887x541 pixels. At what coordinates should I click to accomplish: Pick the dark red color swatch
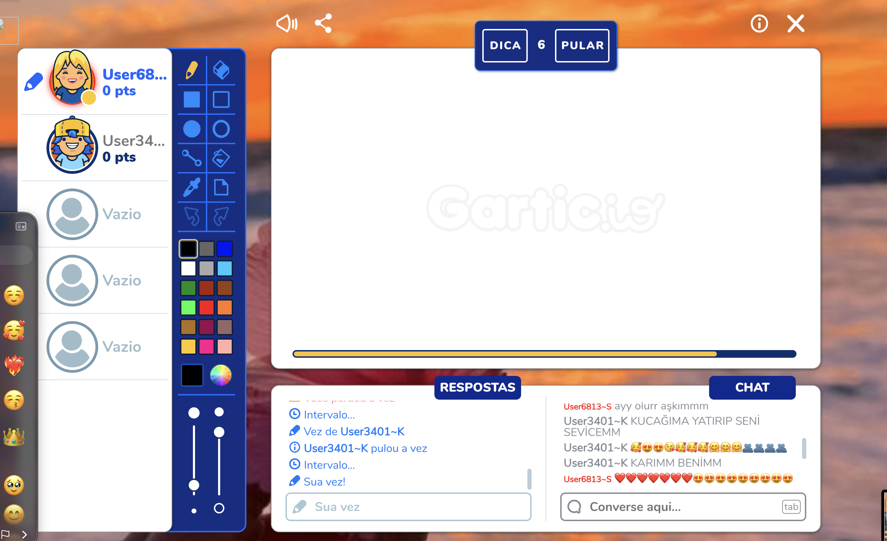click(x=207, y=288)
